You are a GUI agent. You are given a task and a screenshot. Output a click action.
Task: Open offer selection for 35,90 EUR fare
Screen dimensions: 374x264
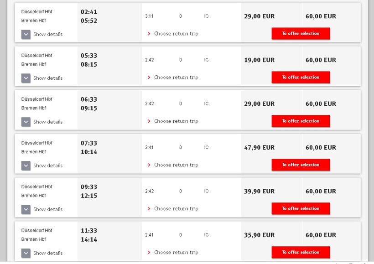tap(301, 253)
